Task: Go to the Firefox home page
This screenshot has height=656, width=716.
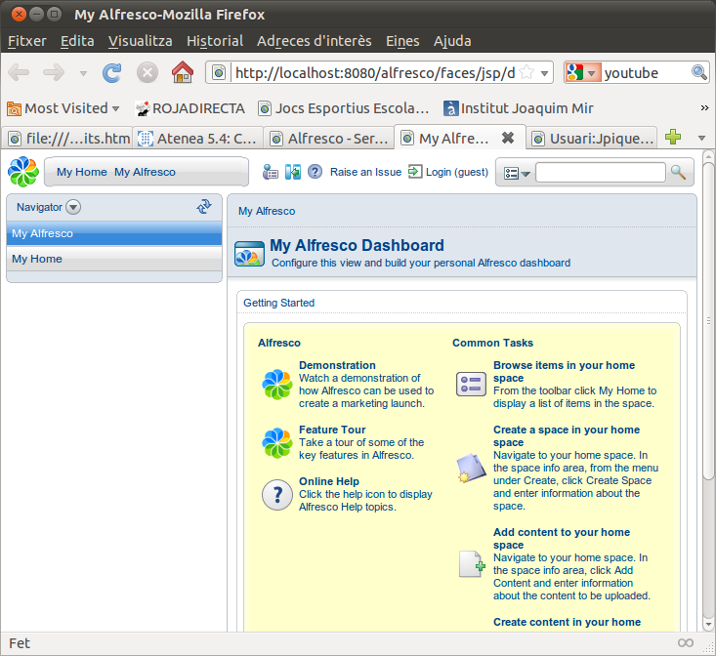Action: [x=182, y=72]
